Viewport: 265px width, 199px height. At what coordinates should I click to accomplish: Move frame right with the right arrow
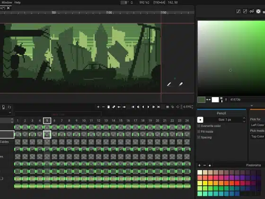pos(124,107)
